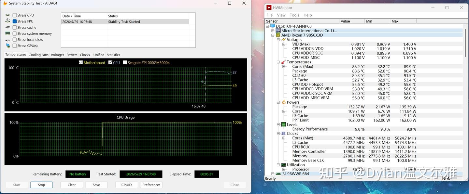
Task: Click the Sensor column header
Action: pyautogui.click(x=302, y=21)
